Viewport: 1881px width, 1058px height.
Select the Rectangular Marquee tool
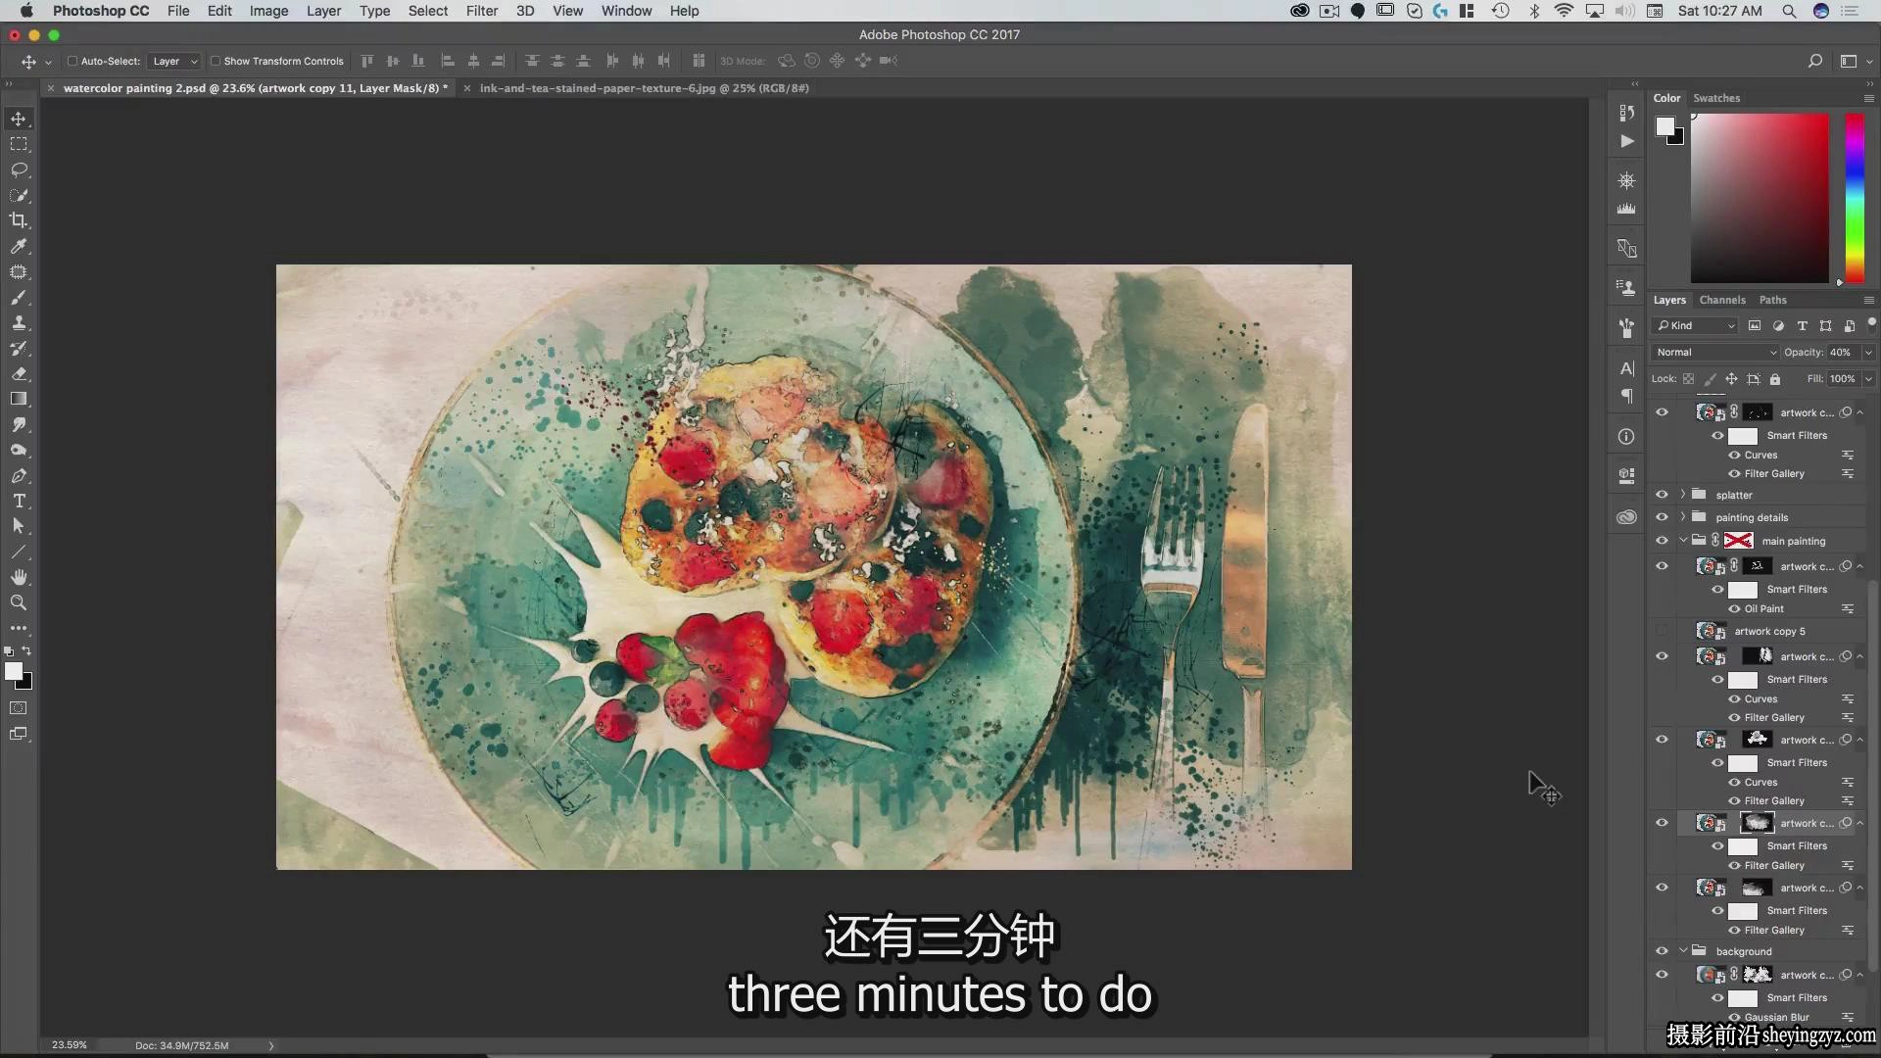(x=19, y=144)
